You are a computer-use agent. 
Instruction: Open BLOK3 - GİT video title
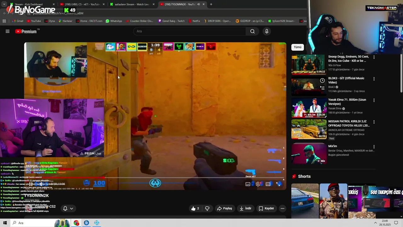[x=346, y=80]
